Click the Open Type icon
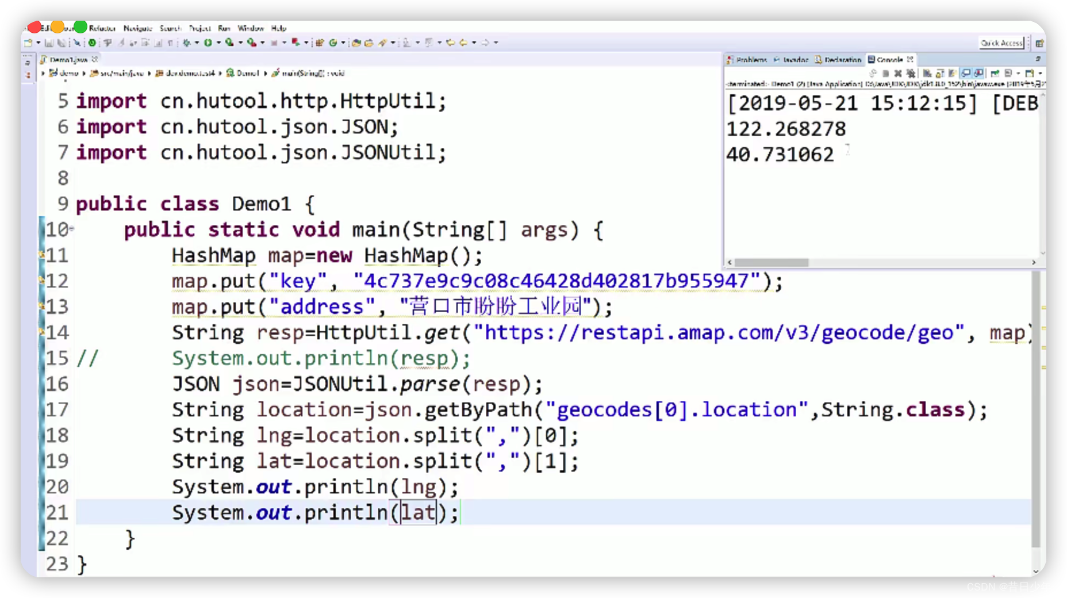Screen dimensions: 1067x598 pyautogui.click(x=356, y=43)
